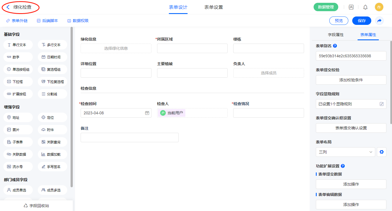
Task: Click the help icon next to 表单别名
Action: click(335, 46)
